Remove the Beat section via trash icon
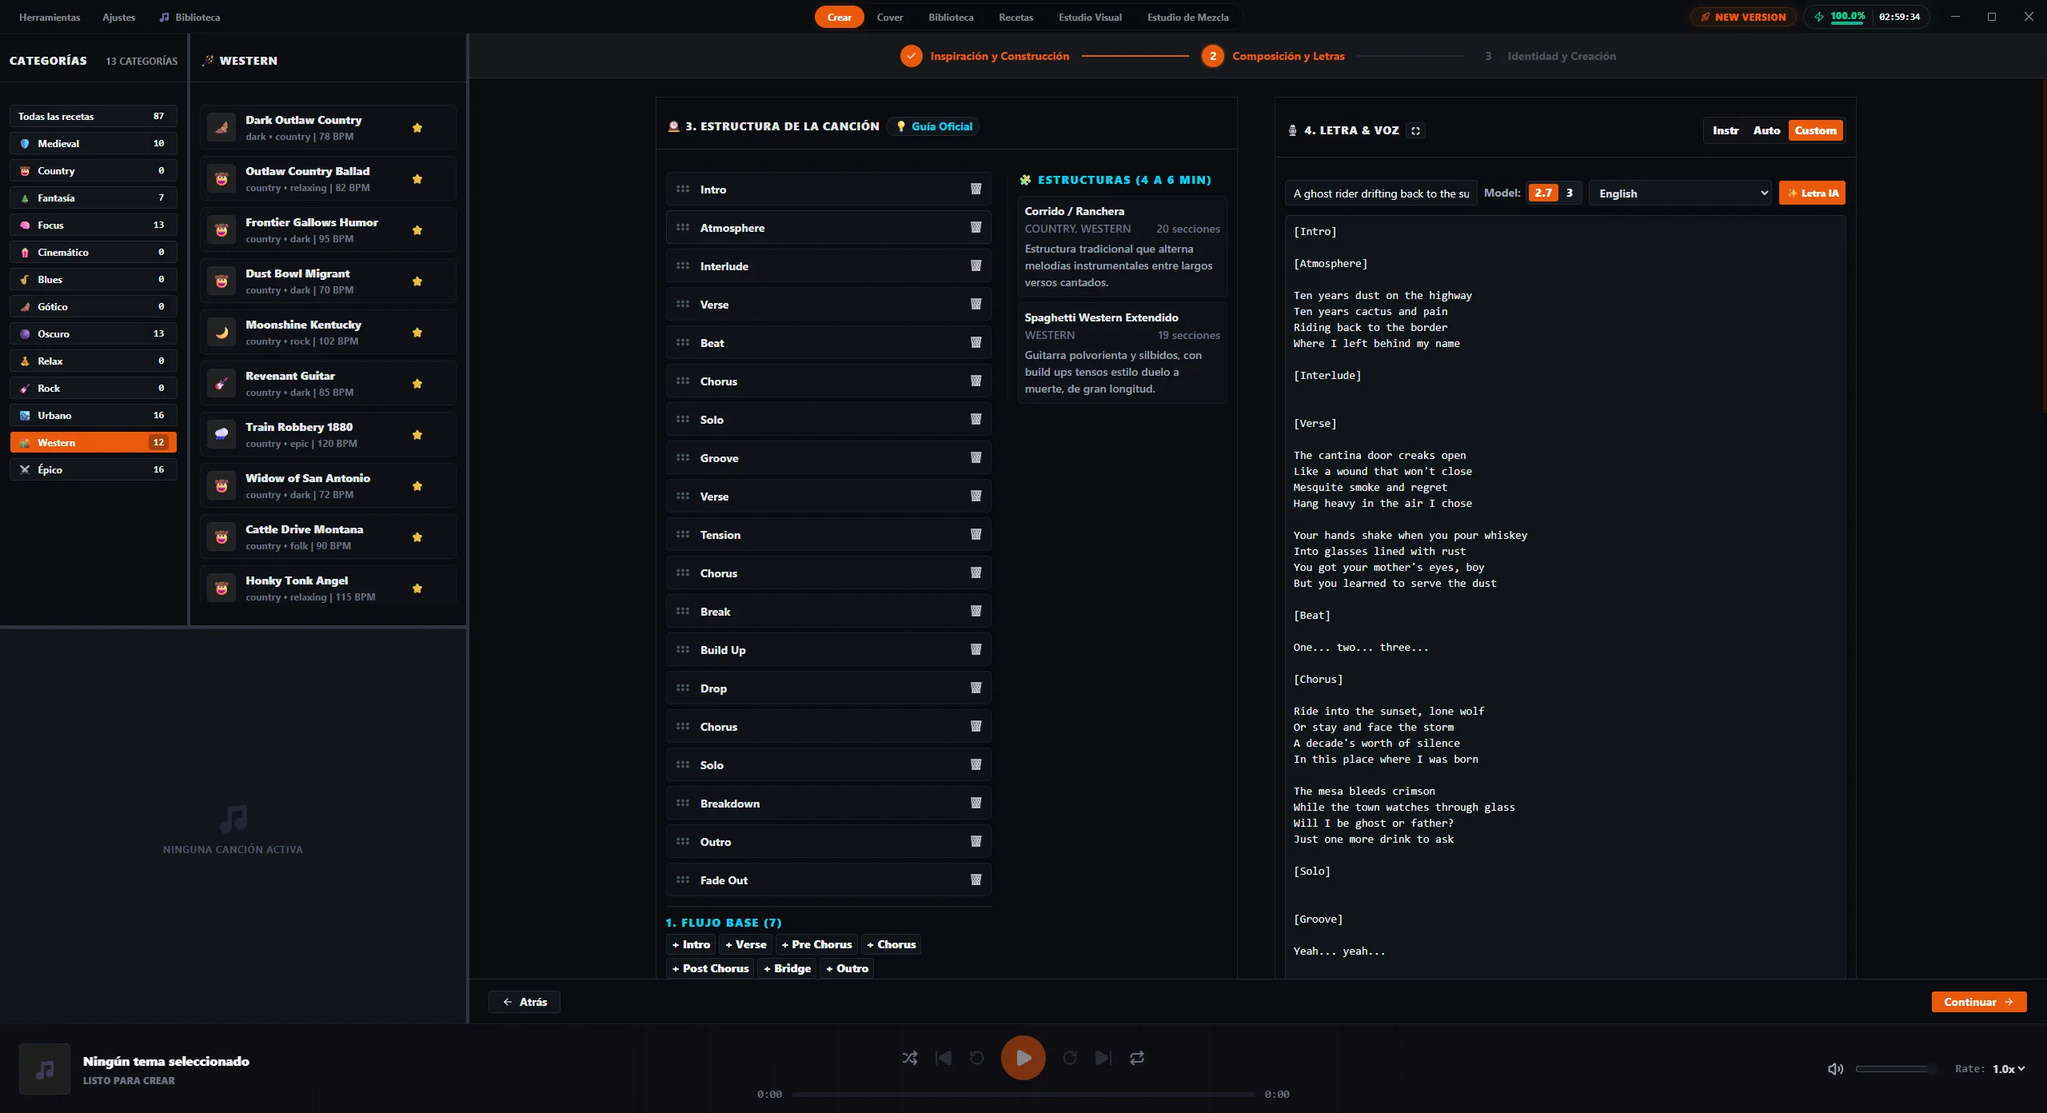 [x=976, y=343]
